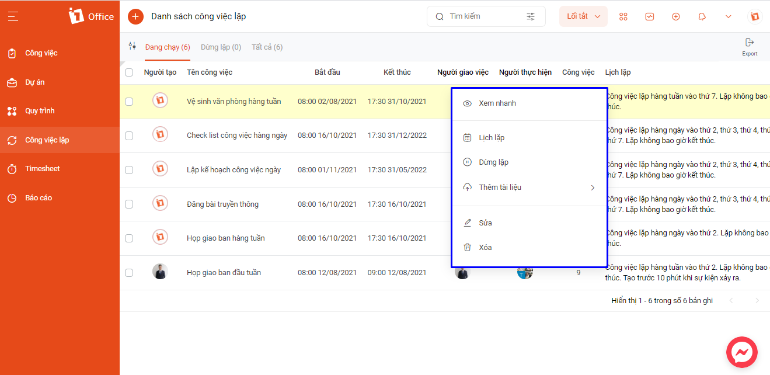
Task: Check the row for Họp giao ban đầu tuần
Action: point(129,273)
